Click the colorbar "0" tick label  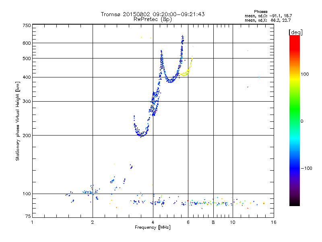tap(302, 121)
